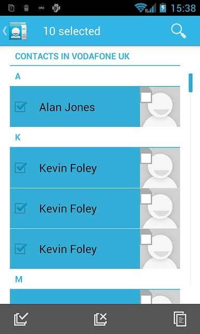
Task: Uncheck the first Kevin Foley checkbox
Action: [x=21, y=168]
